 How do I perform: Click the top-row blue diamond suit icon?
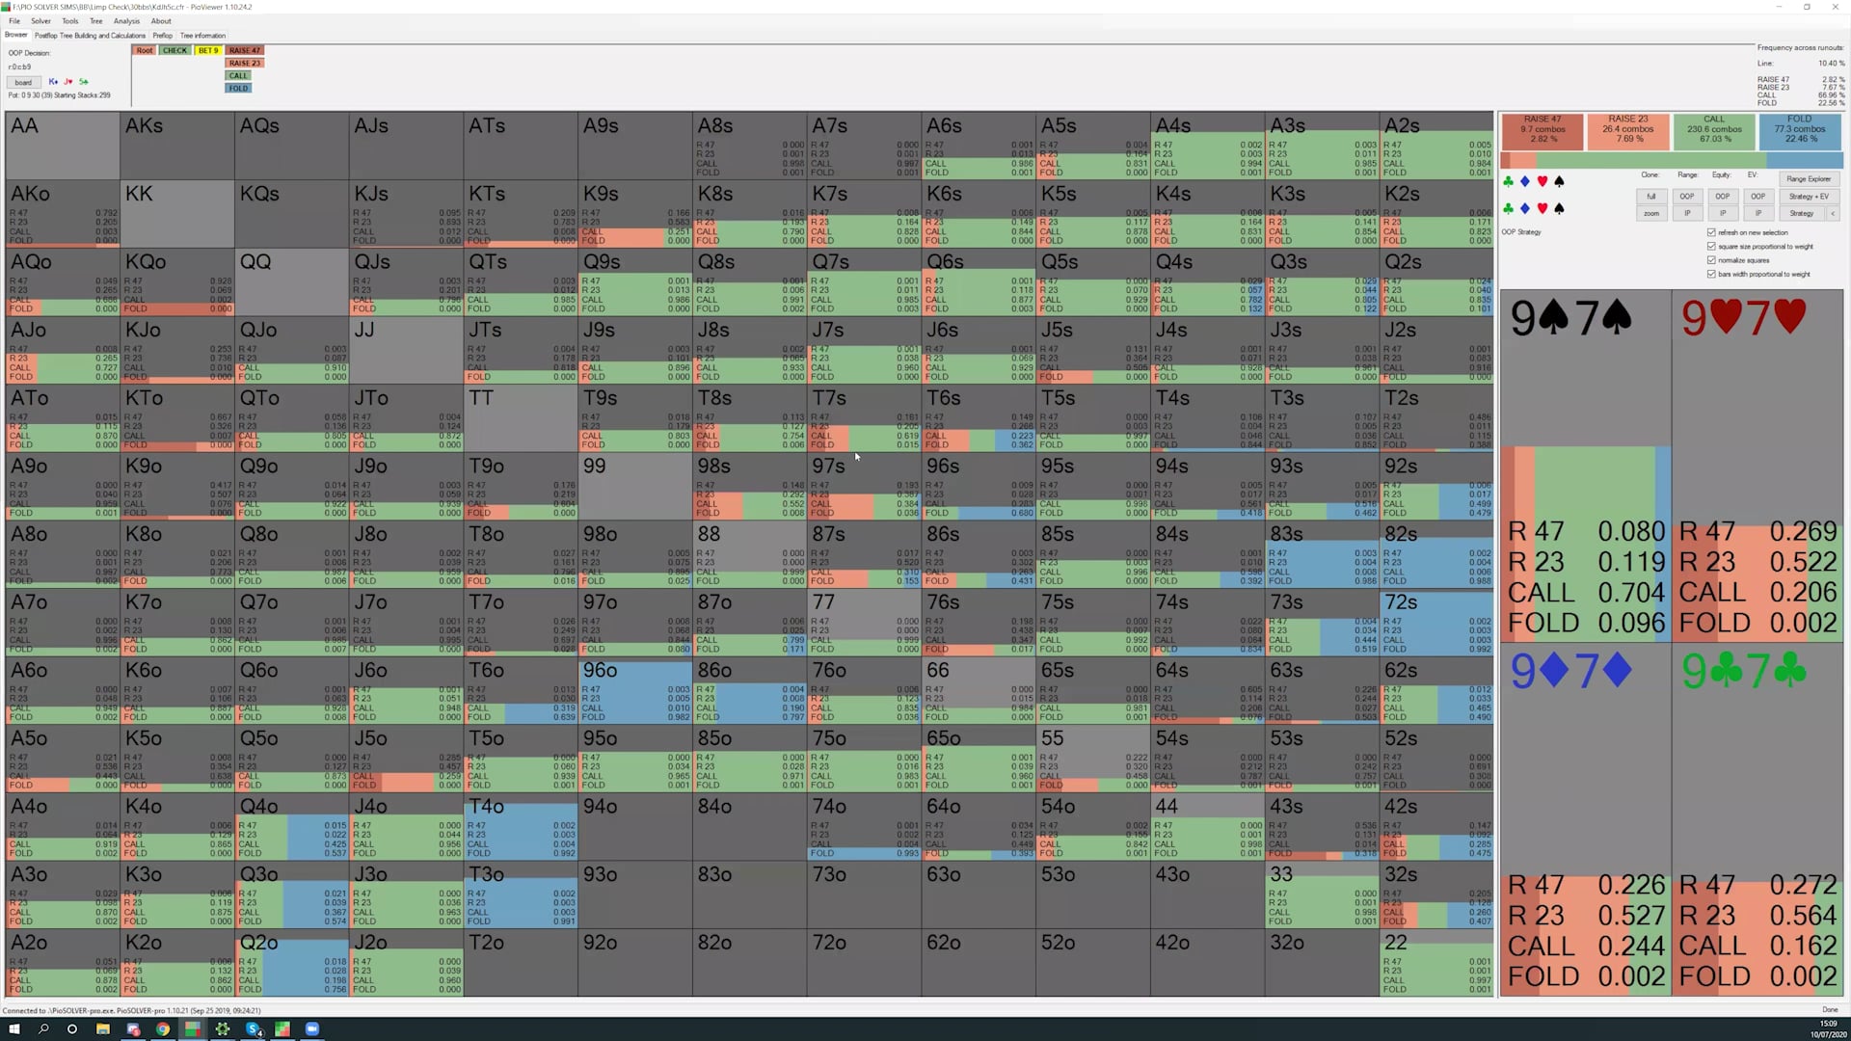coord(1524,181)
